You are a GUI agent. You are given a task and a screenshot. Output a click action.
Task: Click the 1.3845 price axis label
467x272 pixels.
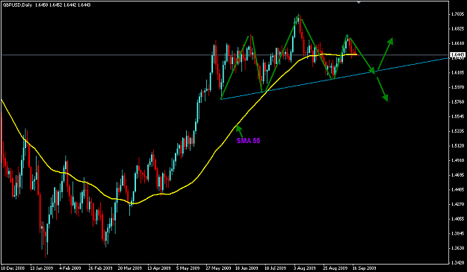(458, 233)
